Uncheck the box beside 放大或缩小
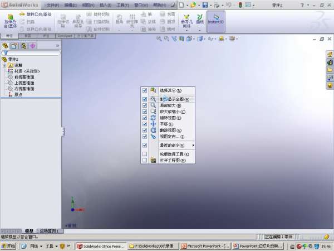The width and height of the screenshot is (334, 251). 145,112
